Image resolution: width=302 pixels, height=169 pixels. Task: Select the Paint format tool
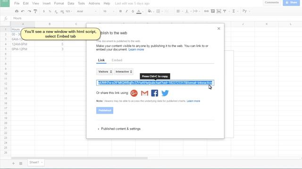pyautogui.click(x=35, y=11)
